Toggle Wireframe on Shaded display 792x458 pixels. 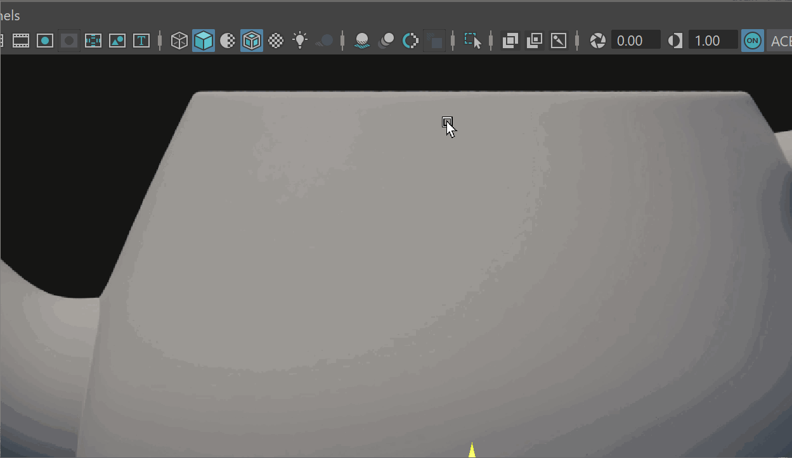point(252,41)
